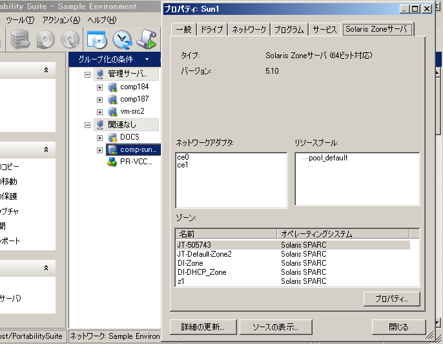Switch to the 一般 tab
Viewport: 443px width, 344px height.
click(x=183, y=30)
